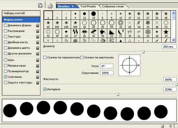178x128 pixels.
Task: Choose the soft round 100 brush
Action: pos(57,24)
